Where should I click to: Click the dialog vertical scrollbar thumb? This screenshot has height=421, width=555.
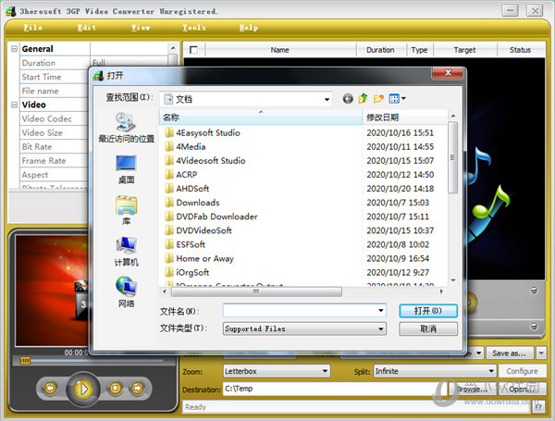pyautogui.click(x=452, y=157)
